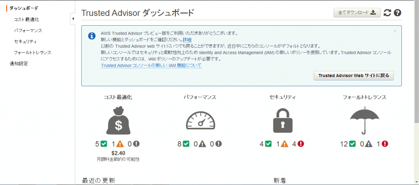Open the help question mark icon
419x185 pixels.
398,13
